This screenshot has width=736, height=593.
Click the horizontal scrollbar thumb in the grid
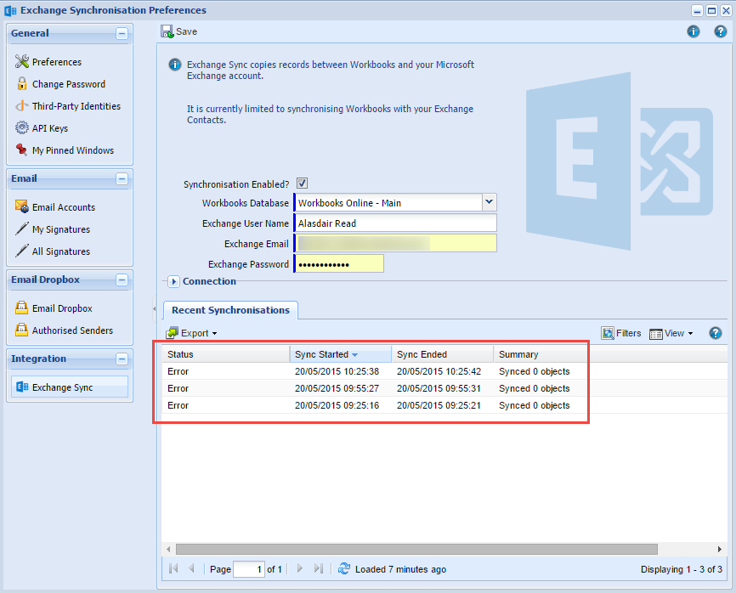[x=416, y=549]
